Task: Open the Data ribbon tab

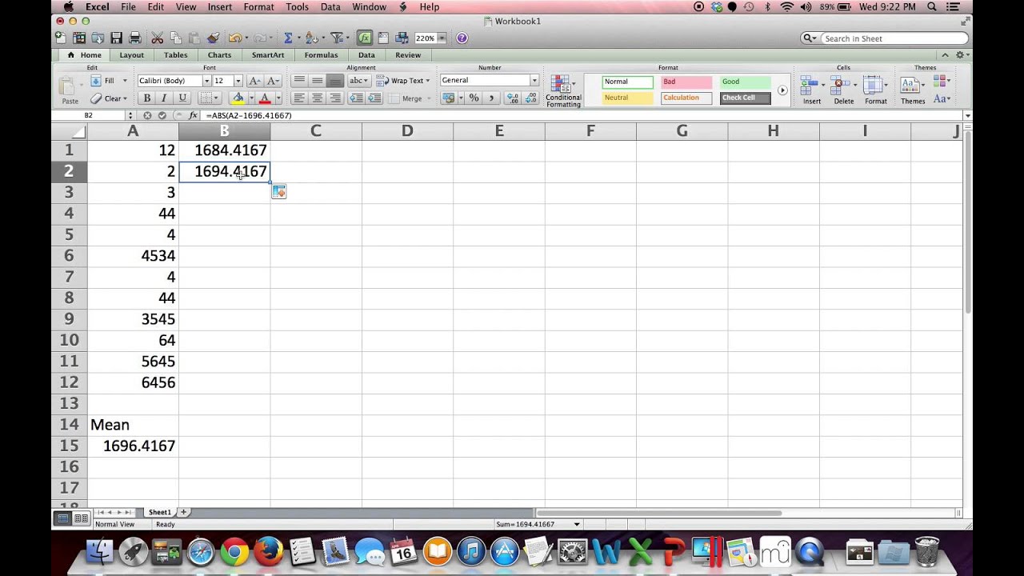Action: click(x=366, y=55)
